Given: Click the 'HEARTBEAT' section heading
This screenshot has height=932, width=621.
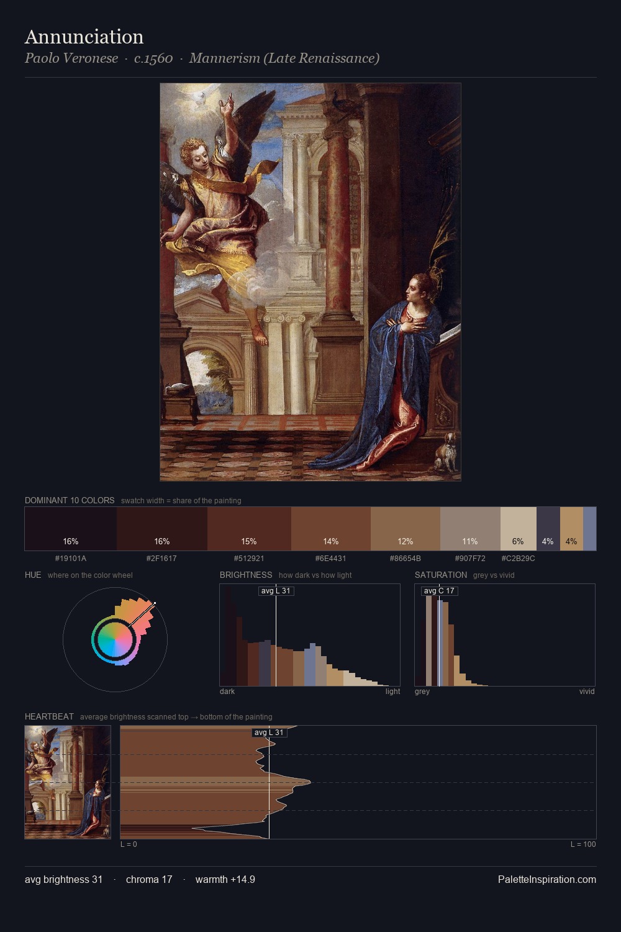Looking at the screenshot, I should pos(49,716).
